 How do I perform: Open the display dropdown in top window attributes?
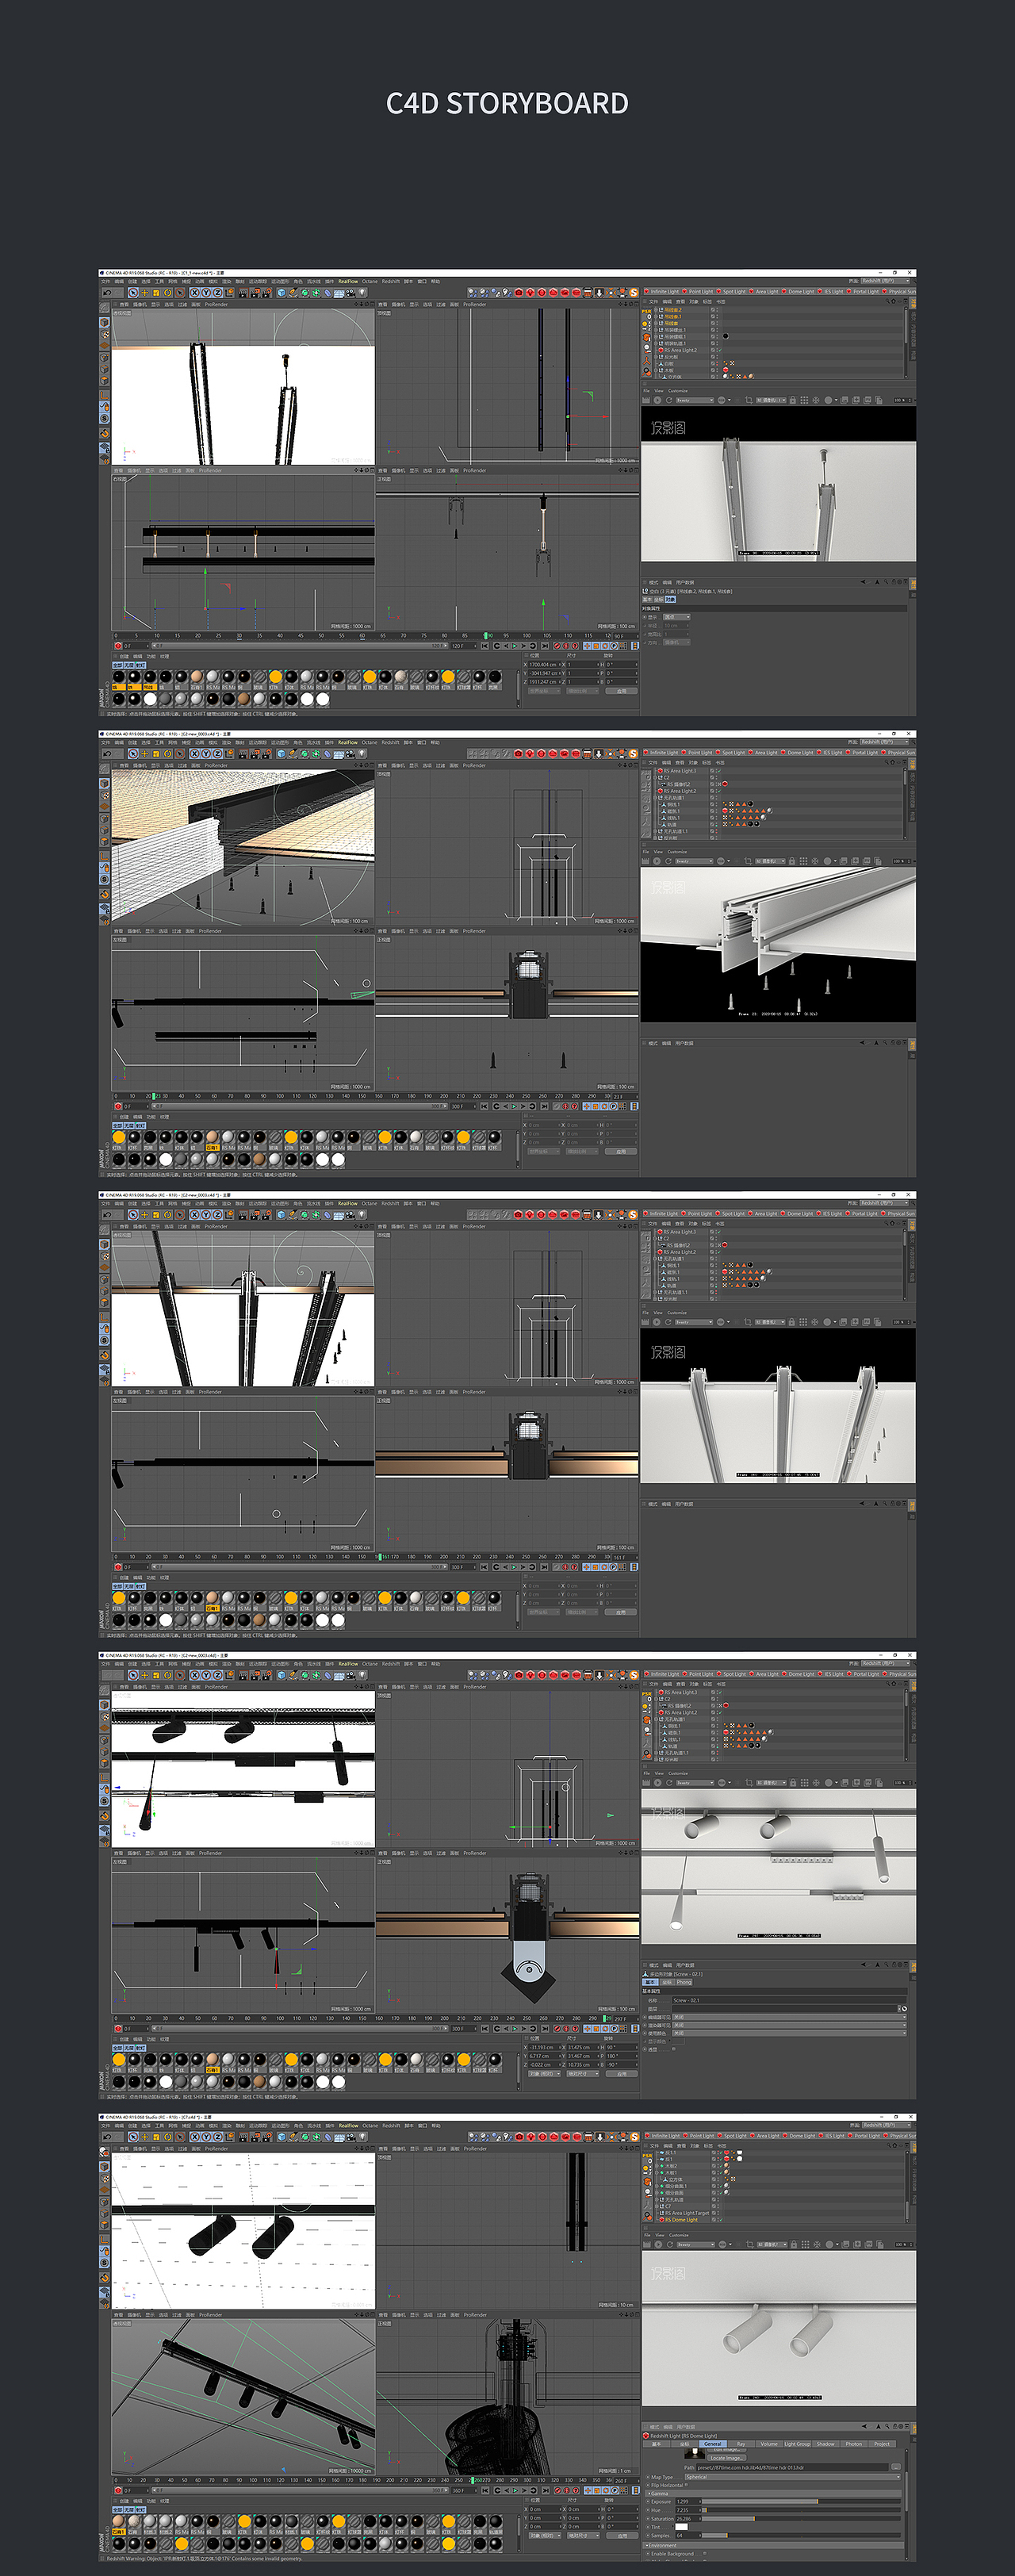[x=677, y=617]
